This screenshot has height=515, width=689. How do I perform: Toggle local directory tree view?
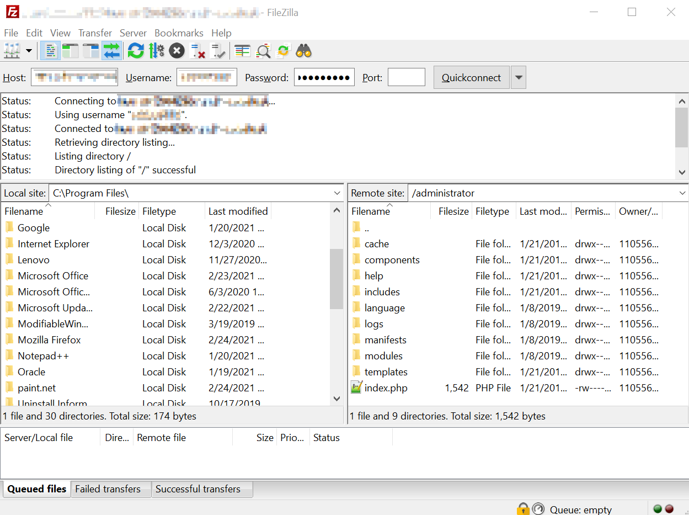(x=71, y=51)
